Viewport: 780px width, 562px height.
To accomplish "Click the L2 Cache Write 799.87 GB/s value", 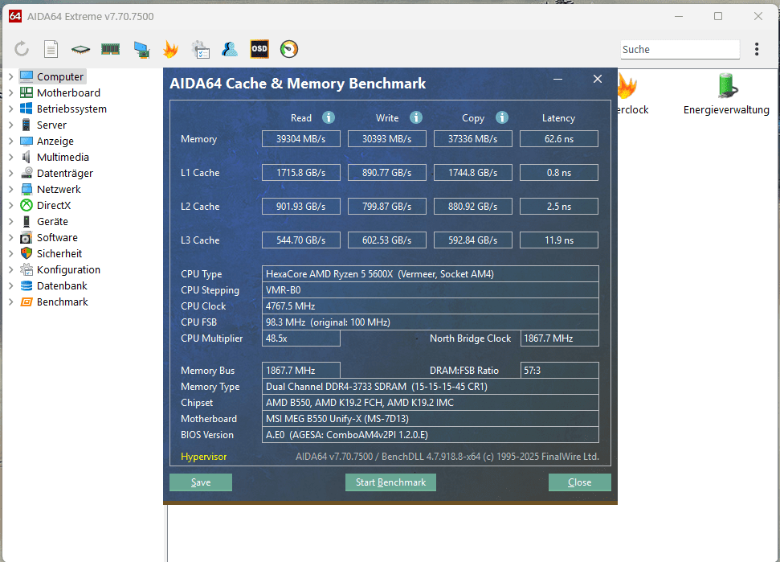I will (x=386, y=206).
